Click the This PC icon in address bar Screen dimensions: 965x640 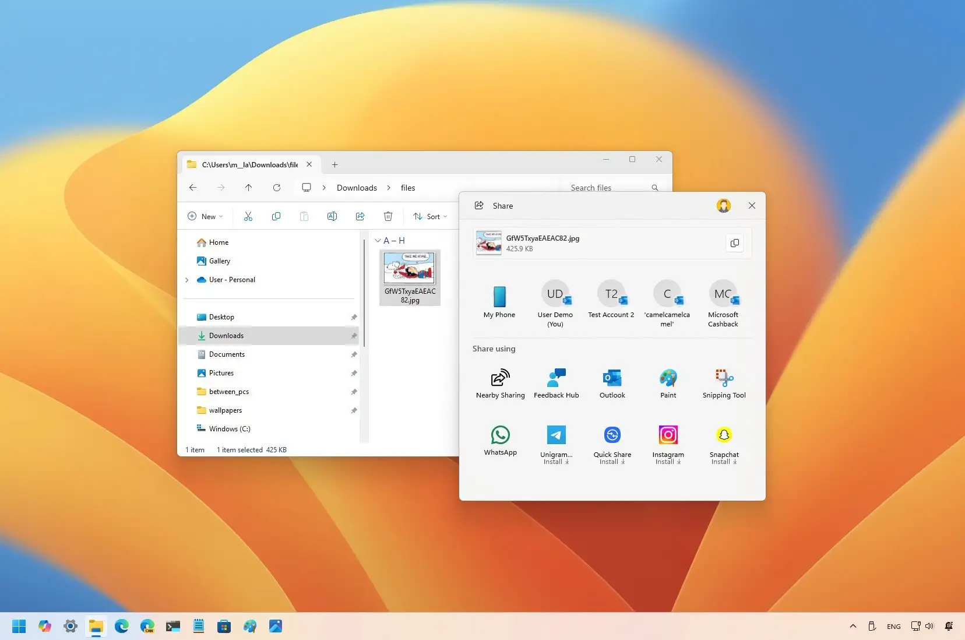pyautogui.click(x=307, y=188)
